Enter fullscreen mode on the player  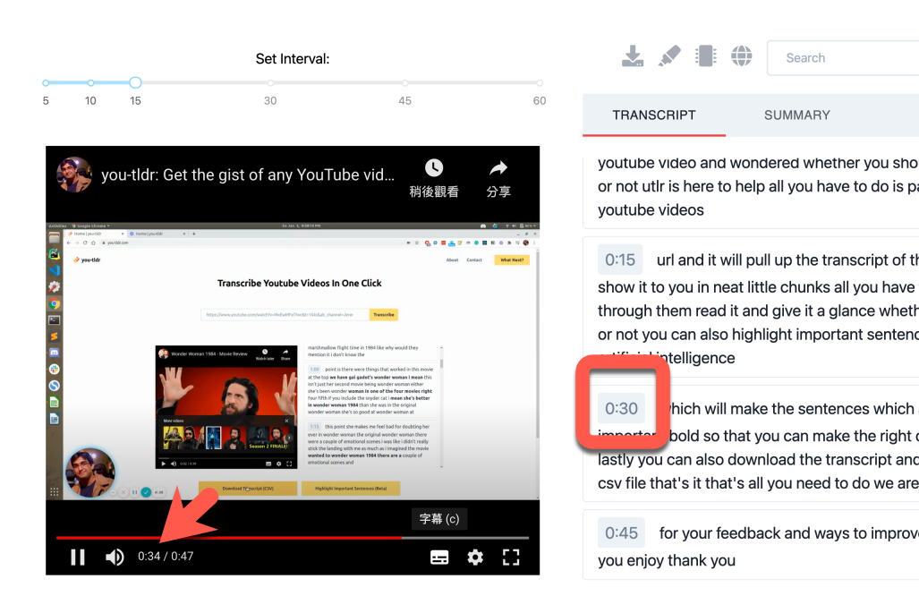coord(511,557)
